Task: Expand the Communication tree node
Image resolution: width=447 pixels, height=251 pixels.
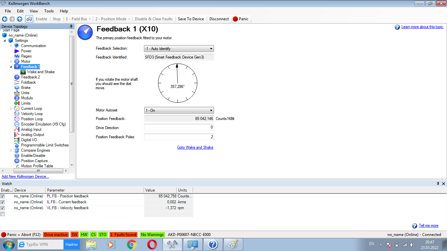Action: [11, 46]
